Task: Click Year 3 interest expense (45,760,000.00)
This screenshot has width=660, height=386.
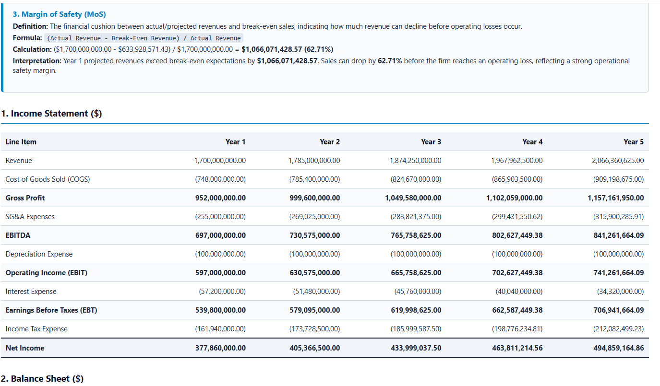Action: (418, 292)
